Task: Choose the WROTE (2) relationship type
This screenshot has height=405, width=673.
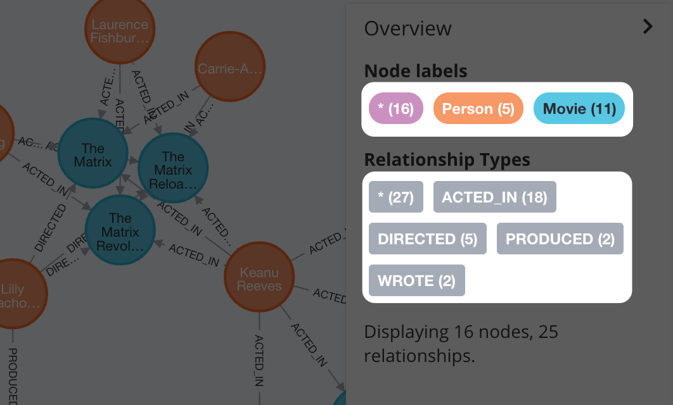Action: click(417, 281)
